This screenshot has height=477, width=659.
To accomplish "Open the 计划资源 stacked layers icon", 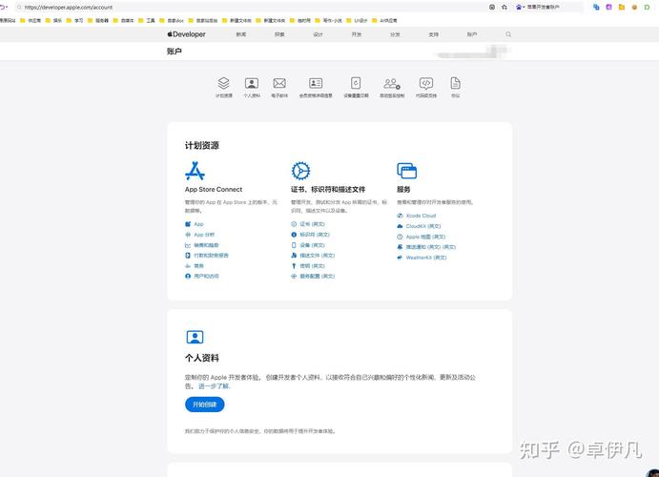I will [223, 83].
